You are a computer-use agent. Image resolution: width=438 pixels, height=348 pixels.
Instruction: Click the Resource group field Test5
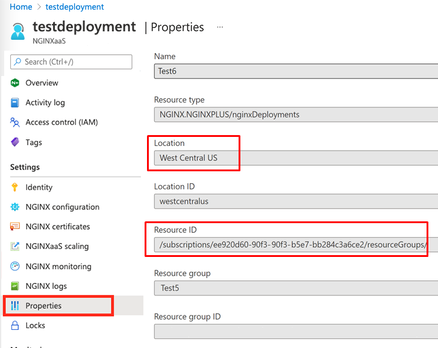click(295, 288)
